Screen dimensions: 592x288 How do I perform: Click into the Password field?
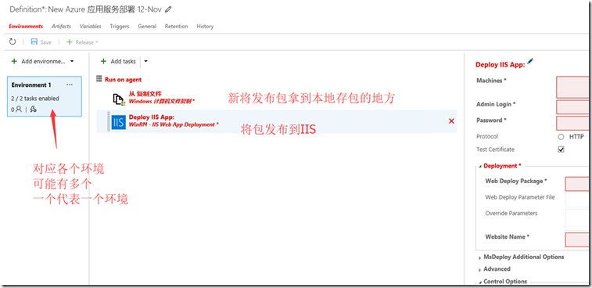572,123
